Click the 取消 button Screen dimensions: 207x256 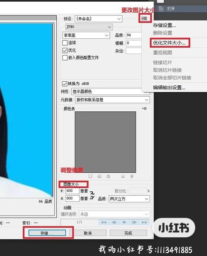88,233
